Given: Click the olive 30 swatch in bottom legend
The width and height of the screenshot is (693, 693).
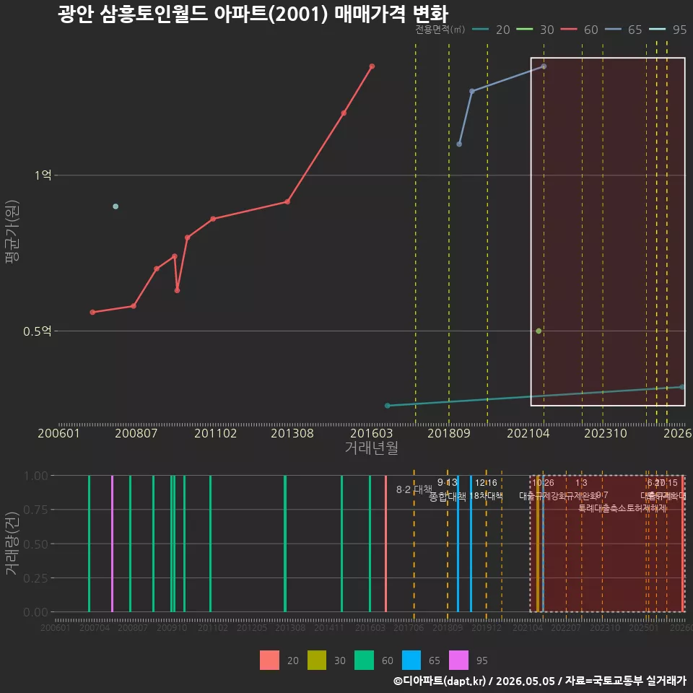Looking at the screenshot, I should coord(317,661).
